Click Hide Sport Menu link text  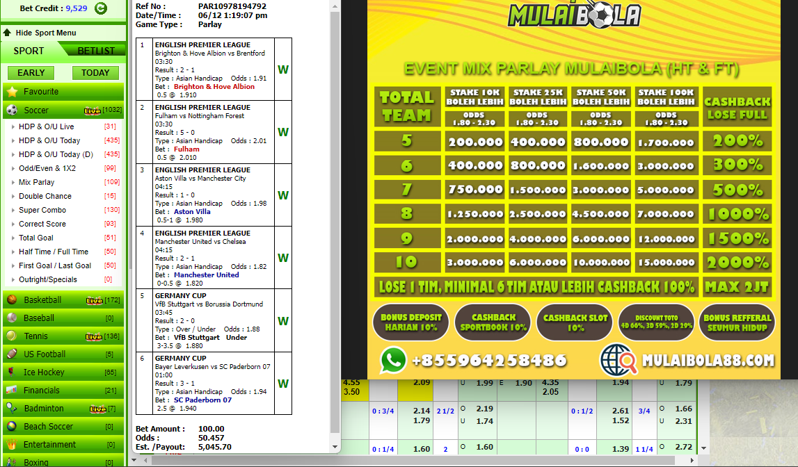(46, 33)
